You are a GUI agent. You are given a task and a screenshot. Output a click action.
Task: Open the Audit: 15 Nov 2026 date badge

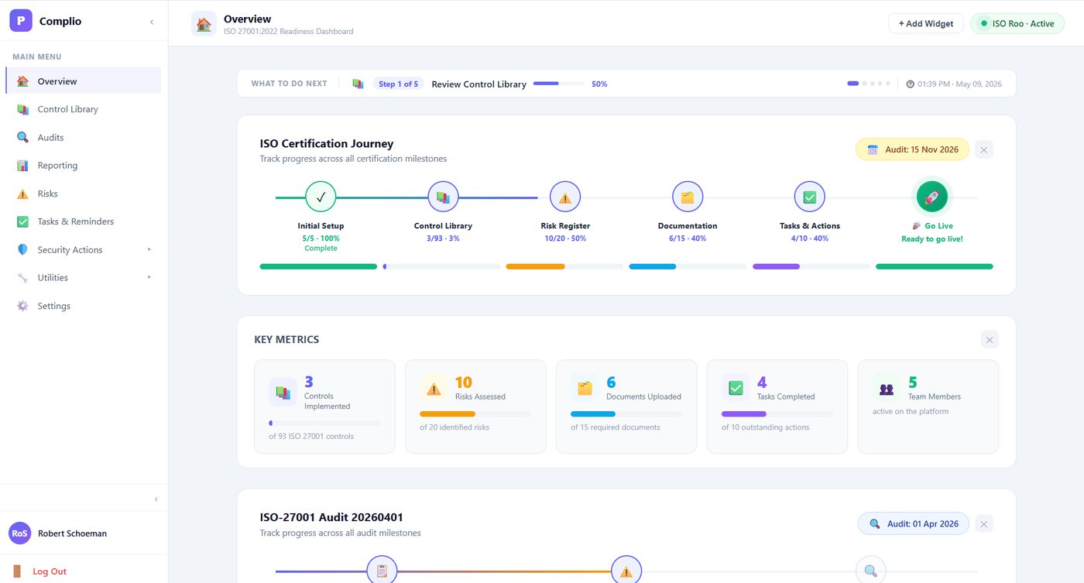coord(912,149)
